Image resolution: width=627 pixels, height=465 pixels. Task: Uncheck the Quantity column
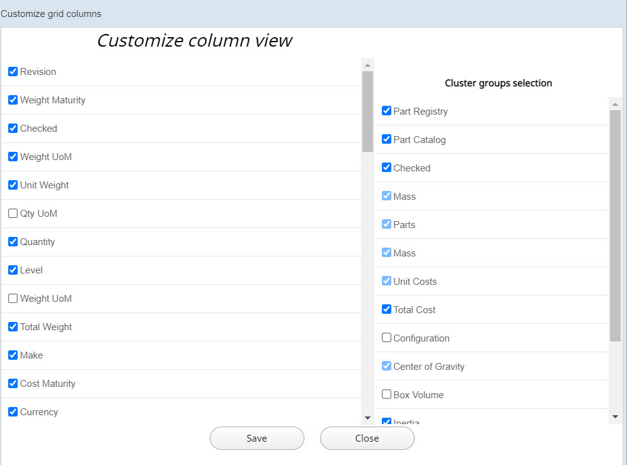(13, 241)
